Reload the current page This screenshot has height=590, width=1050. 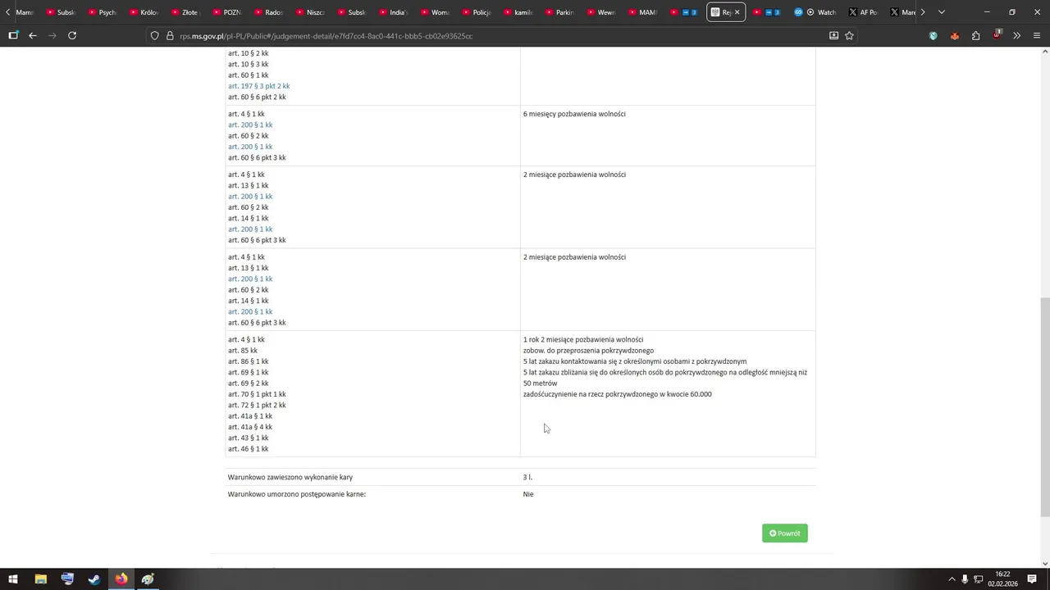[x=72, y=35]
